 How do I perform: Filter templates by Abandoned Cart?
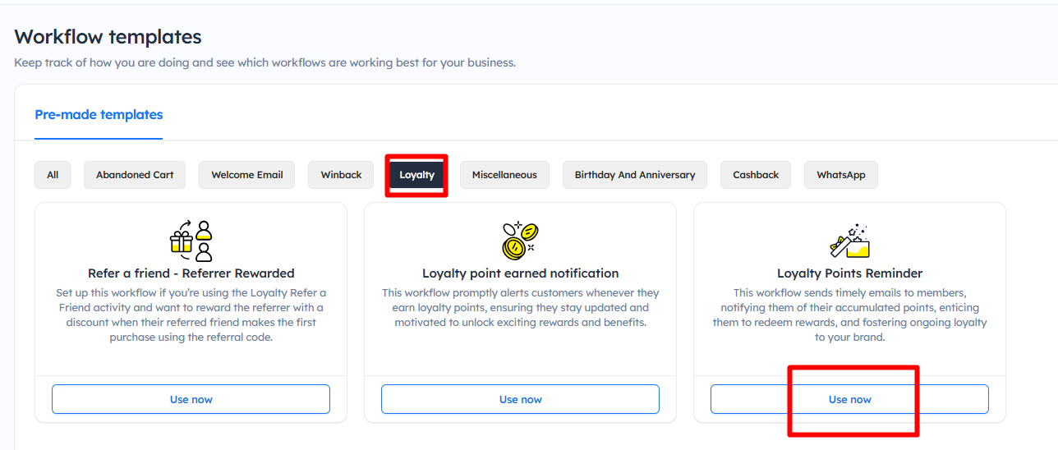tap(135, 175)
